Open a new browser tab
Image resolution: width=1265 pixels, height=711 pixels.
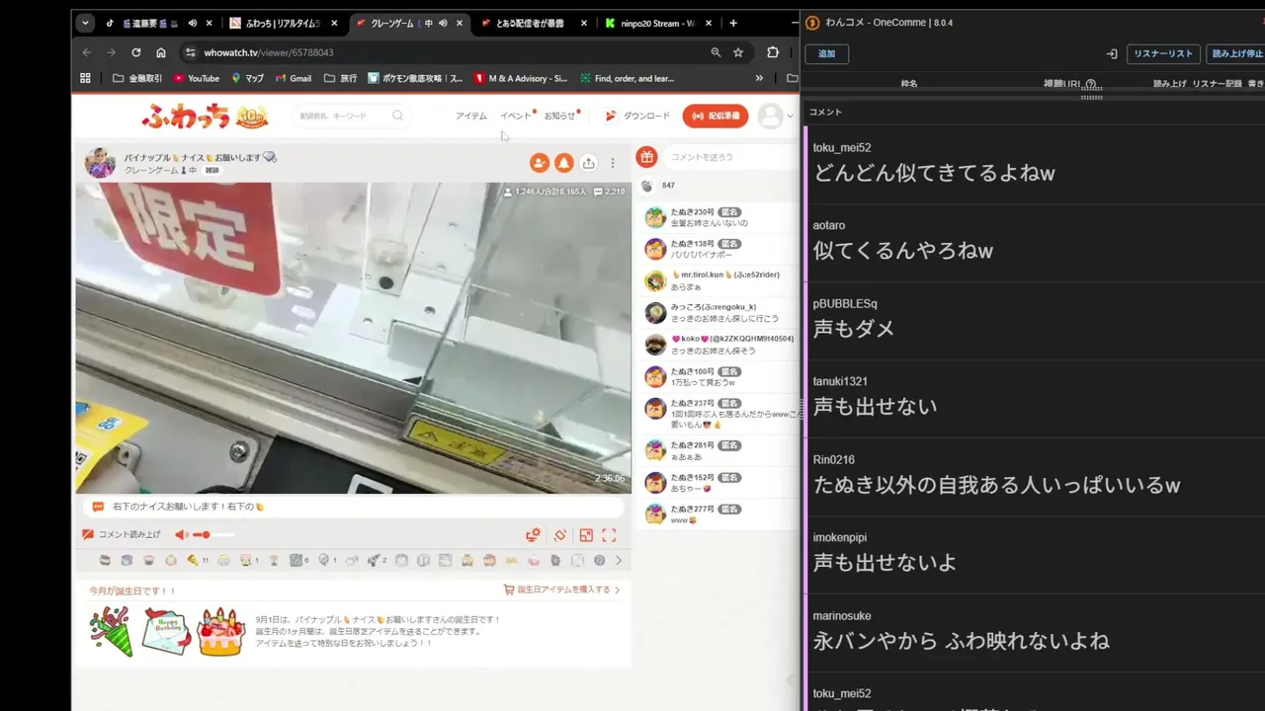click(732, 23)
